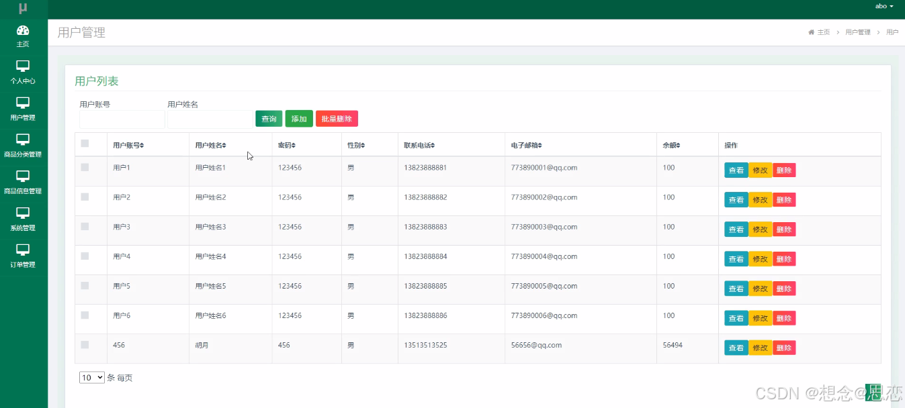
Task: Click the green 添加 add button
Action: point(299,119)
